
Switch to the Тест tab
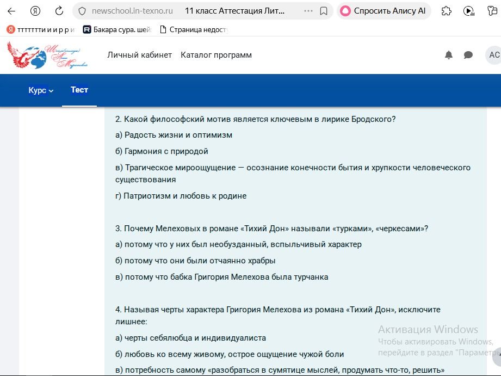pos(79,90)
